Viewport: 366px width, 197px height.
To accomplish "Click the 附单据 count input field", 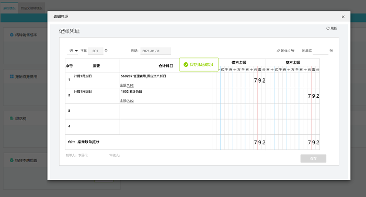I will (x=321, y=51).
